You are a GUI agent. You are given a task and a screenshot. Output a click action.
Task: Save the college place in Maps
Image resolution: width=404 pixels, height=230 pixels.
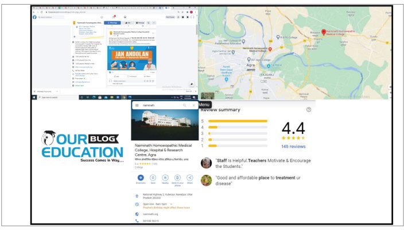click(153, 178)
